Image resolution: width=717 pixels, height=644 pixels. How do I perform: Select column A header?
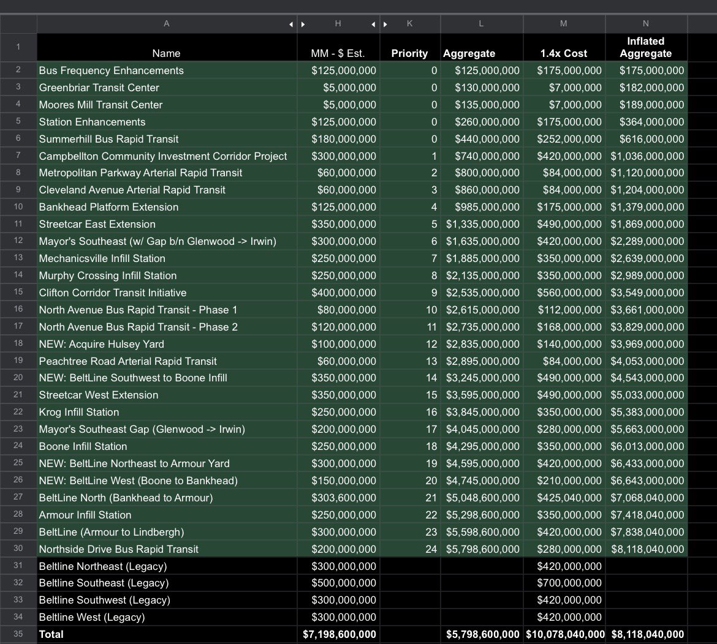(x=167, y=24)
